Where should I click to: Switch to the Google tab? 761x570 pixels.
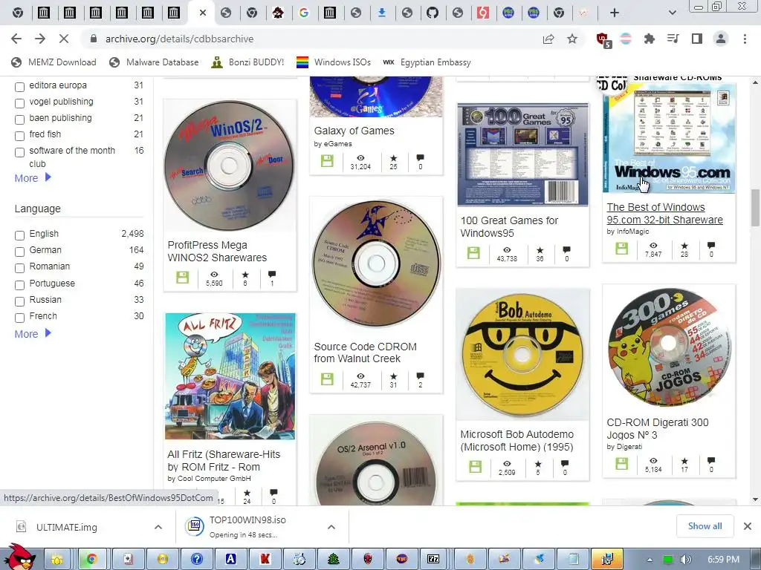tap(304, 13)
